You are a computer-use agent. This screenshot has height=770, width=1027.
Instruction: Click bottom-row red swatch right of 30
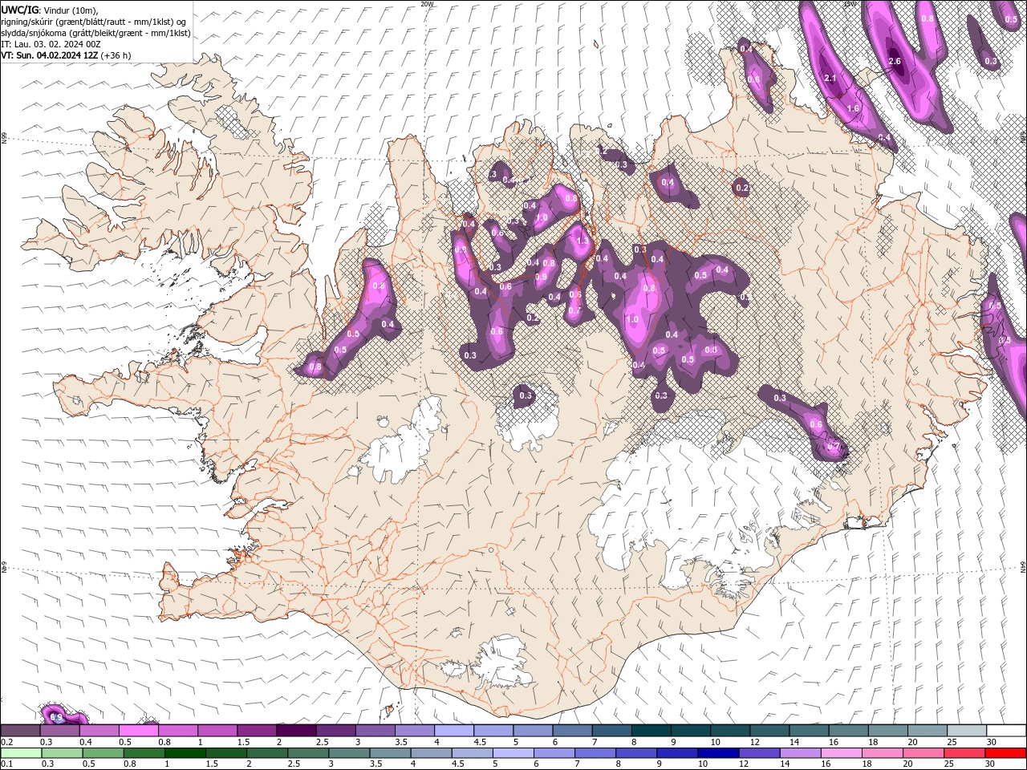1005,753
